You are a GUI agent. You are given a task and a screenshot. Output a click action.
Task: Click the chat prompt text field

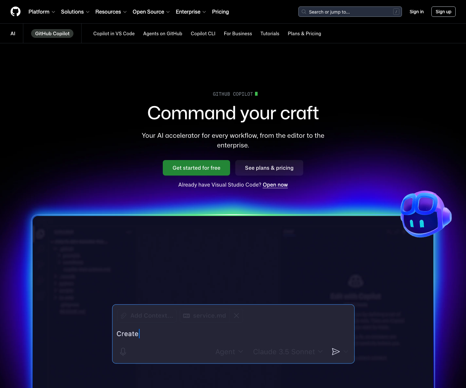click(233, 334)
